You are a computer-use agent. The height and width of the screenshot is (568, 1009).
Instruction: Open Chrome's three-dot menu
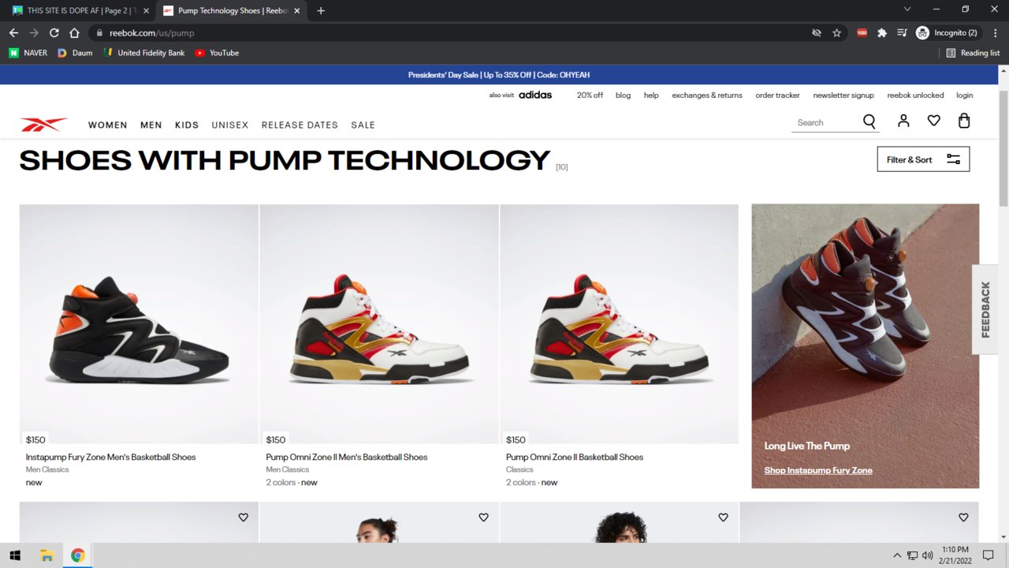[x=994, y=33]
